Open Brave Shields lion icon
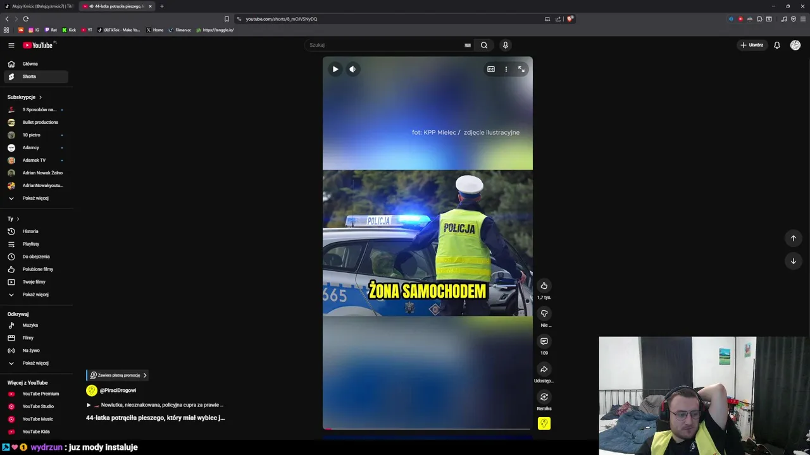The image size is (810, 455). 570,19
